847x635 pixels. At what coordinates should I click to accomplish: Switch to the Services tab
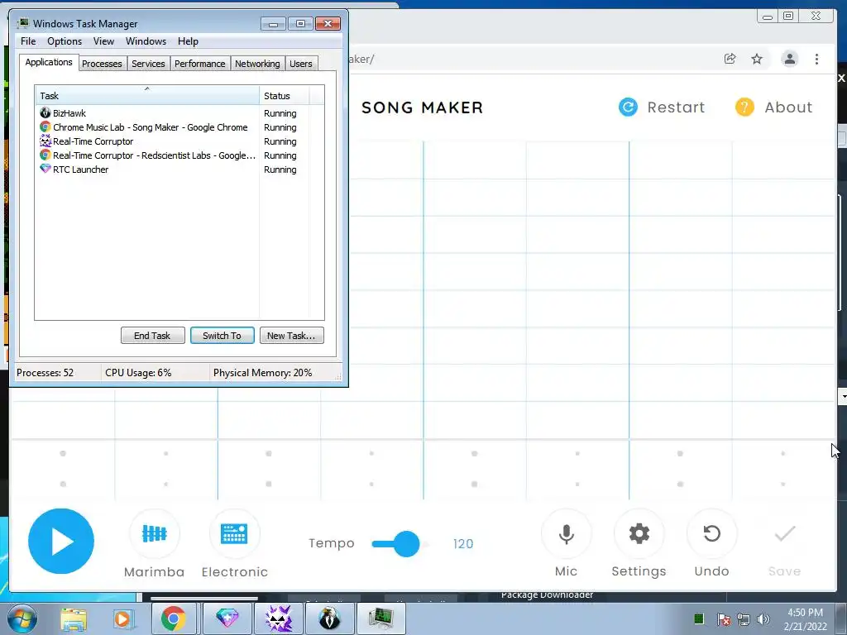coord(148,64)
